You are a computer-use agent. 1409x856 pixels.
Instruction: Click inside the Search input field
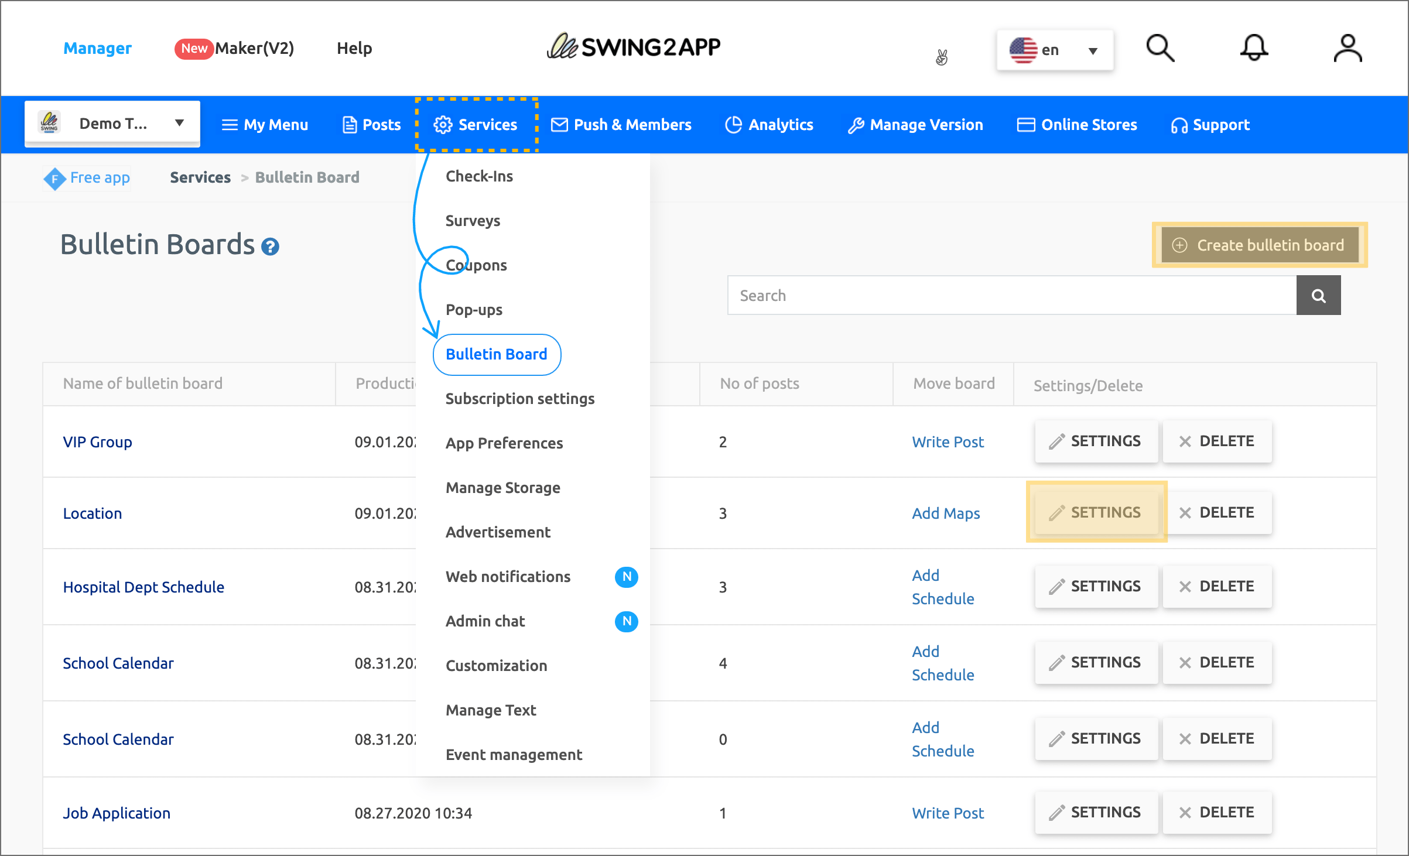tap(996, 295)
